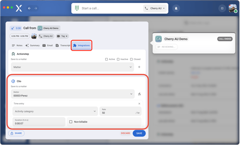Open the green dial pad icon

coord(77,8)
